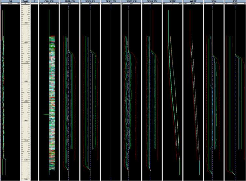Select the SPIF1_FSI track header

[90, 1]
